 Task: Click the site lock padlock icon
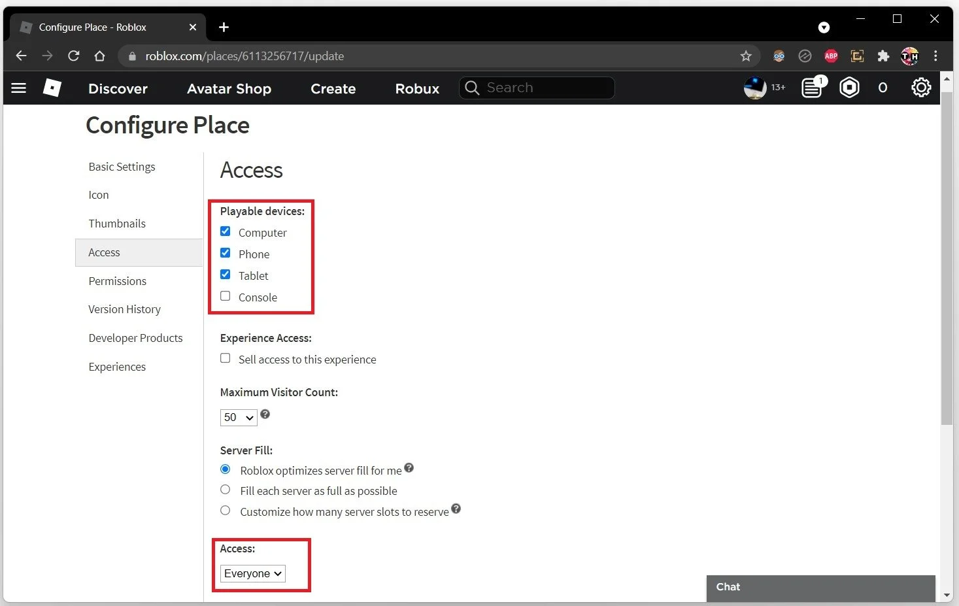pyautogui.click(x=132, y=56)
